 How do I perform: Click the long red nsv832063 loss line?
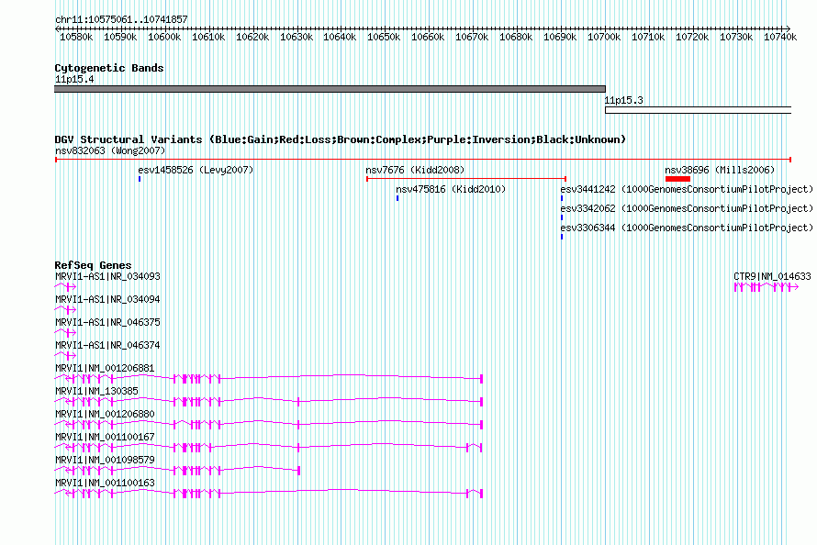(423, 160)
